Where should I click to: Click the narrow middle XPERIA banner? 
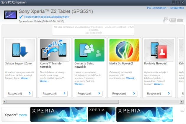point(102,114)
